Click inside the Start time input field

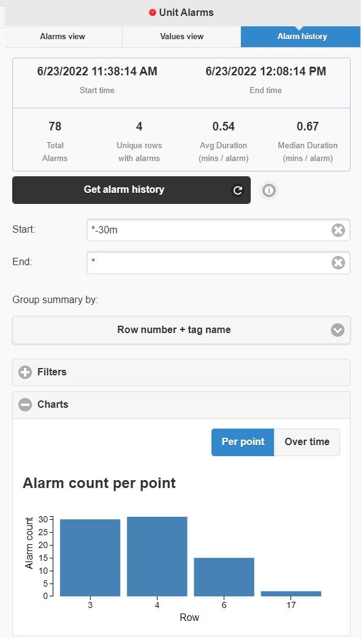[x=218, y=230]
